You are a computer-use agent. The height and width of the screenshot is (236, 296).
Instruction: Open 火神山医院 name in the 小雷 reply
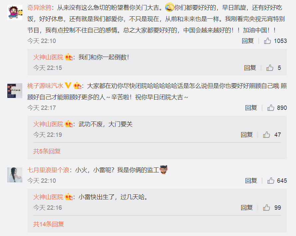coord(48,197)
